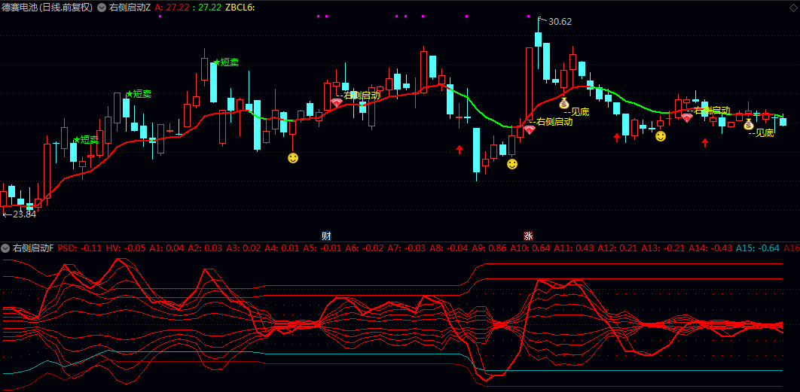Click the last money bag icon
This screenshot has height=392, width=800.
coord(749,124)
